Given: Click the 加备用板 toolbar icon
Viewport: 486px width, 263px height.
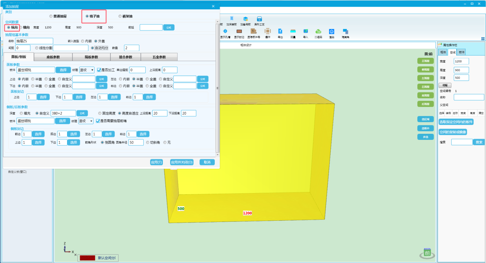Looking at the screenshot, I should [245, 21].
